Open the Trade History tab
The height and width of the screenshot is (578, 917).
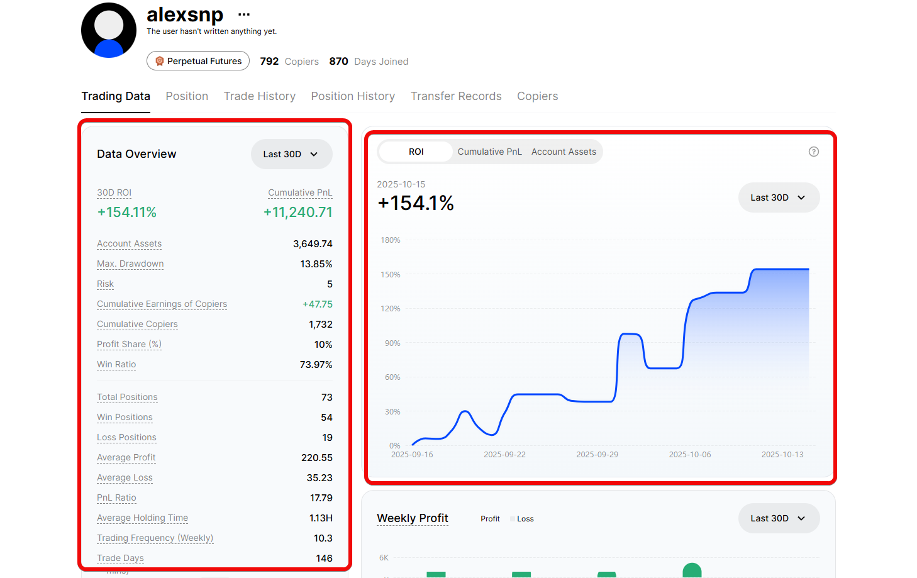259,96
